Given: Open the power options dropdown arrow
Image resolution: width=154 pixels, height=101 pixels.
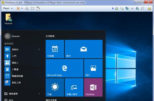Looking at the screenshot, I should pos(22,8).
